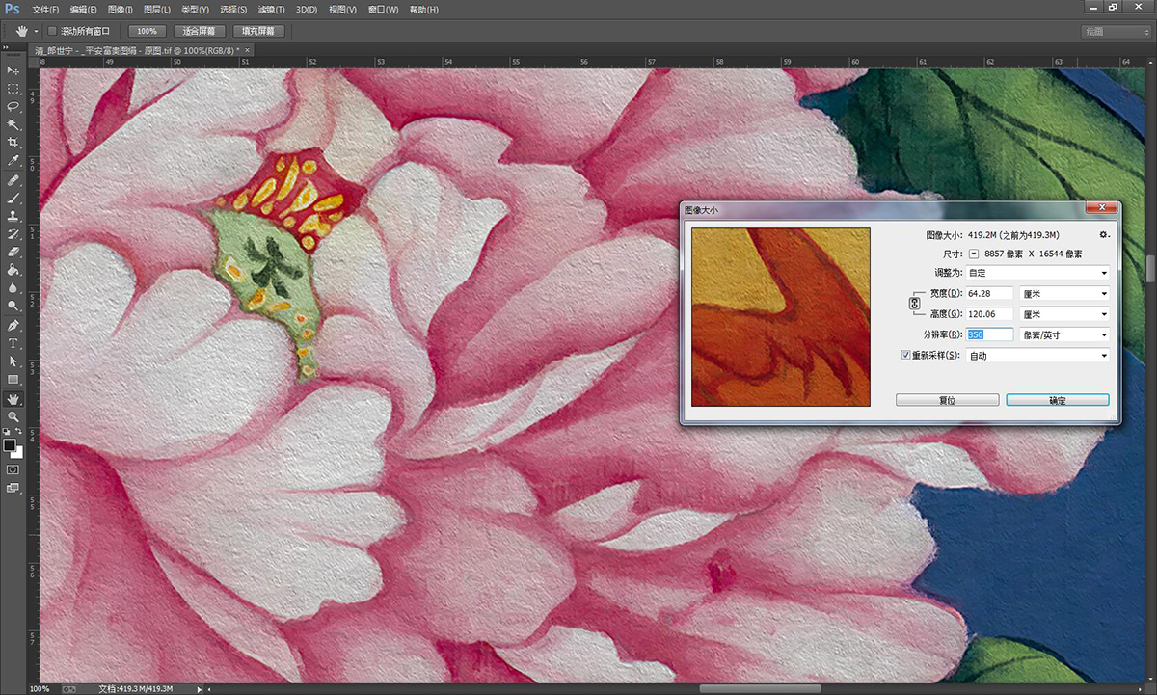Select the Move tool
1157x695 pixels.
tap(13, 70)
